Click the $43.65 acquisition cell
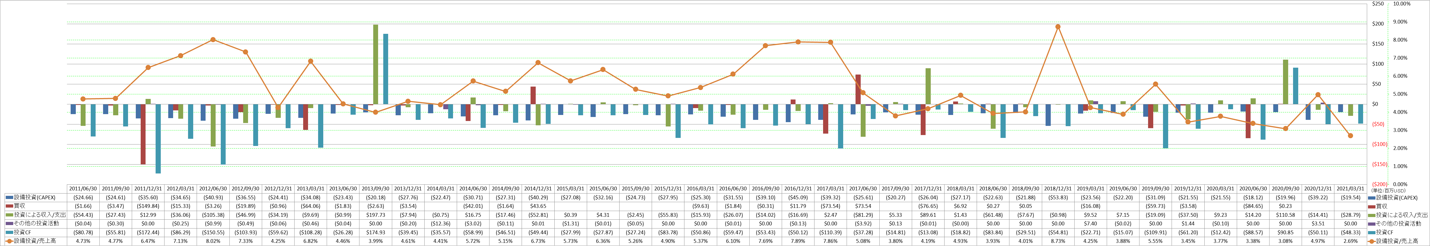 pos(537,206)
